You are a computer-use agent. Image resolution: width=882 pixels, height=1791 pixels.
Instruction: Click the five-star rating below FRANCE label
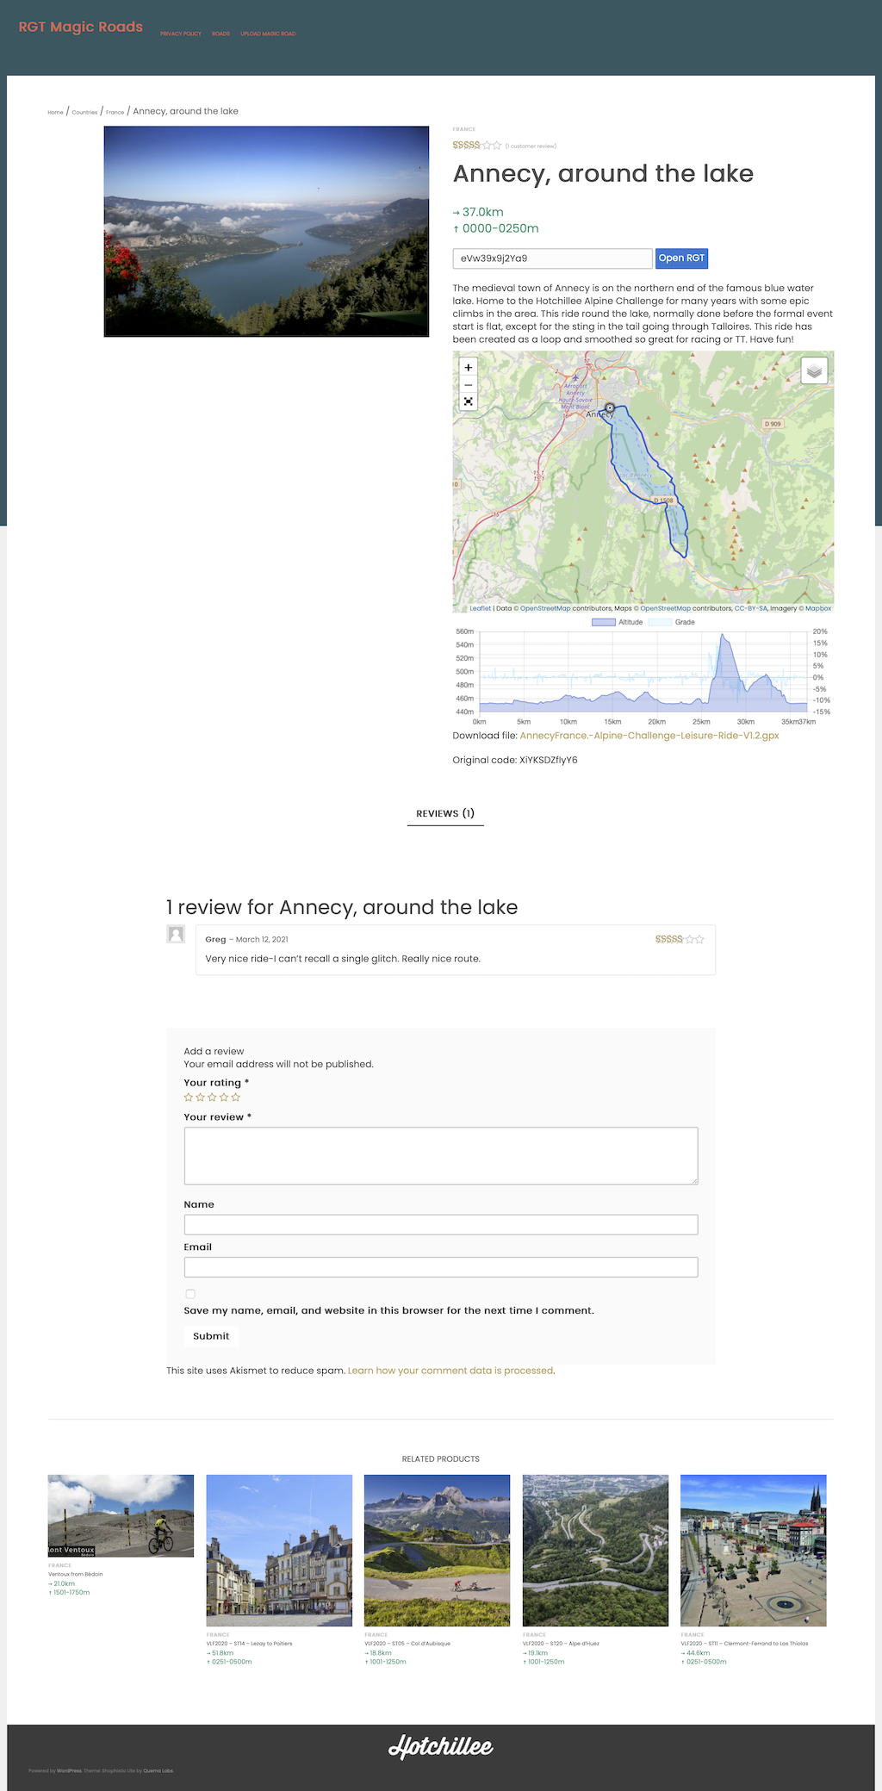click(477, 146)
